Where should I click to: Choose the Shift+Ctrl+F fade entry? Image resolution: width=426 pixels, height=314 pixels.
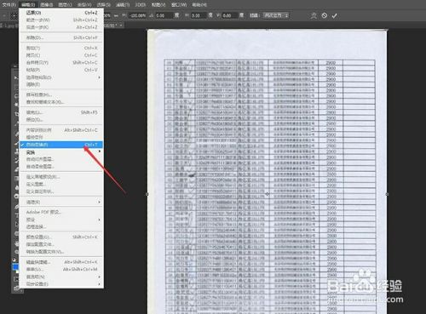coord(61,37)
